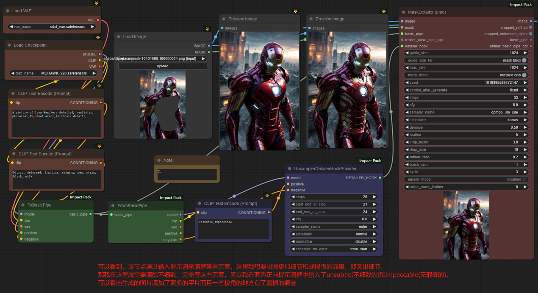
Task: Click the cropped_refined grid output icon
Action: pos(531,28)
